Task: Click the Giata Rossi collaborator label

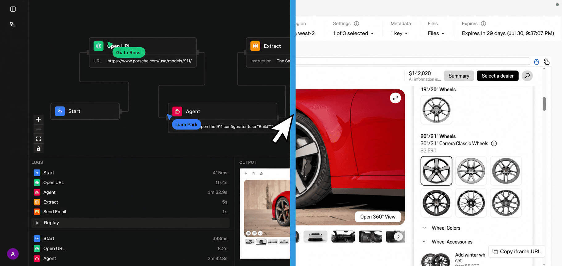Action: point(129,52)
